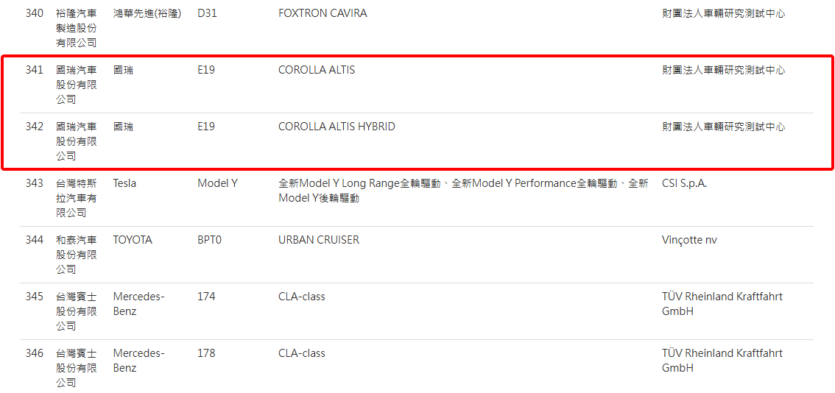Select model code 178
This screenshot has width=835, height=393.
[x=206, y=353]
